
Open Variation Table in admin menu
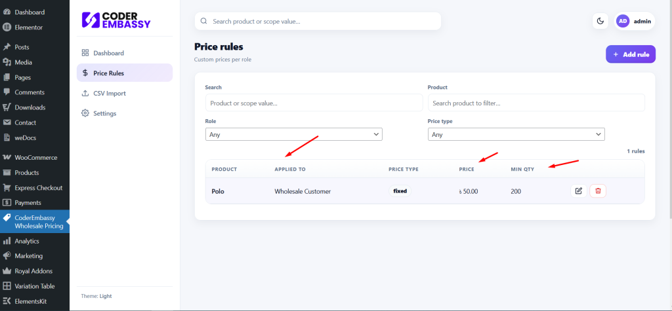pos(35,286)
